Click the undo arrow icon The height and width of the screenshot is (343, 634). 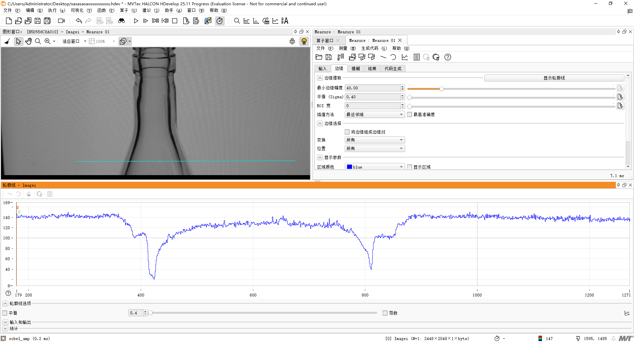pos(79,21)
